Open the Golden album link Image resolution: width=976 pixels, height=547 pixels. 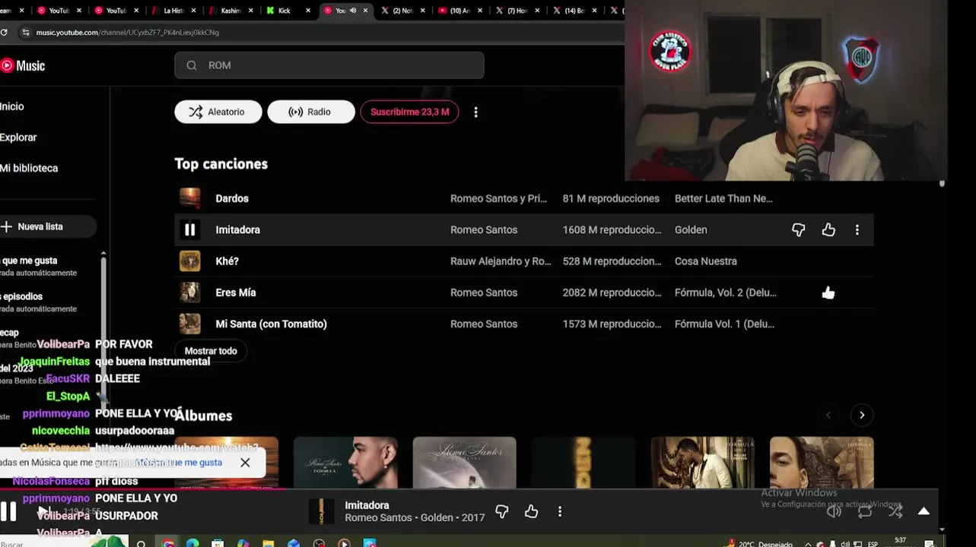pos(691,229)
